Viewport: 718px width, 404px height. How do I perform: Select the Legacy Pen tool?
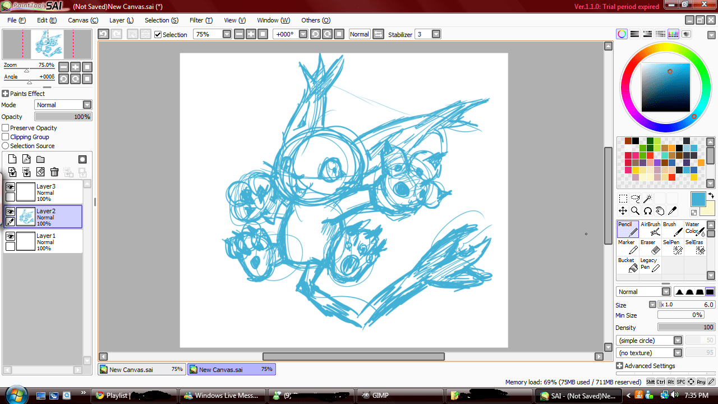tap(650, 265)
